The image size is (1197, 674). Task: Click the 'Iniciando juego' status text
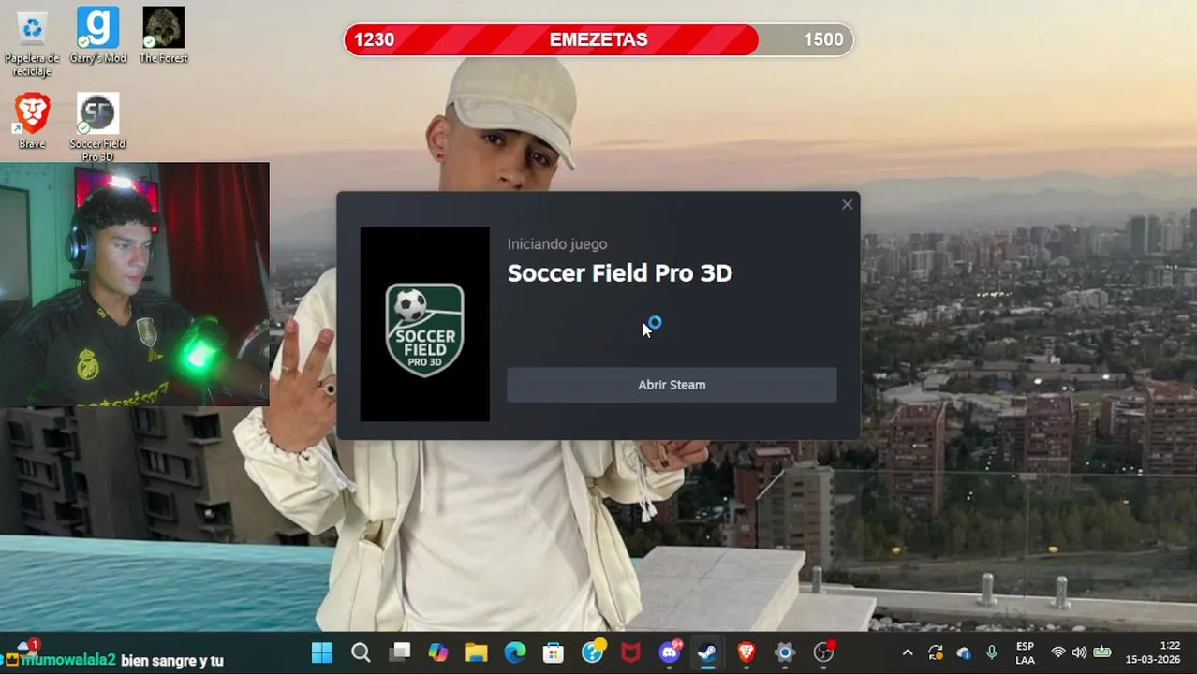coord(557,244)
